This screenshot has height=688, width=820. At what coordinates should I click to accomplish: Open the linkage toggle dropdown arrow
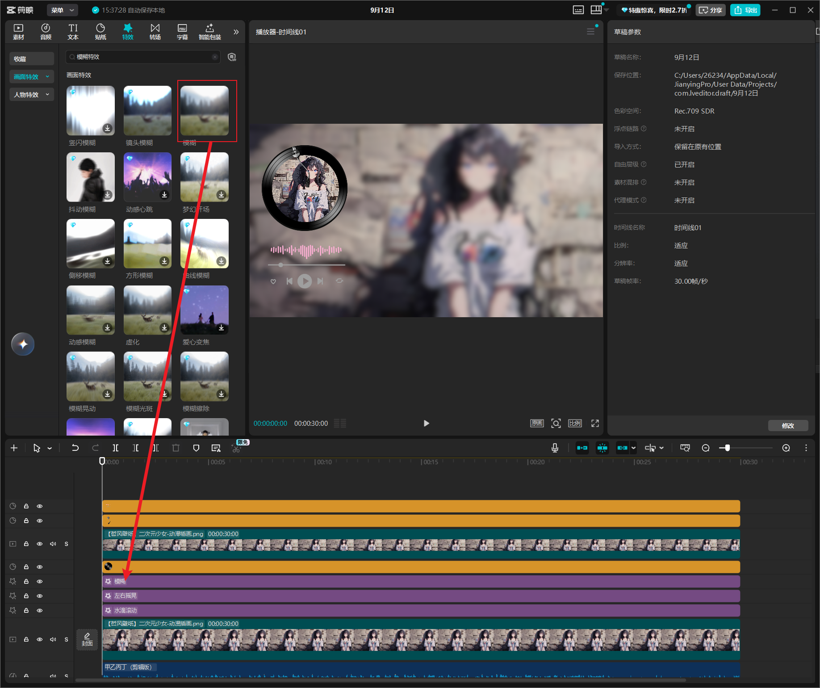pos(633,448)
